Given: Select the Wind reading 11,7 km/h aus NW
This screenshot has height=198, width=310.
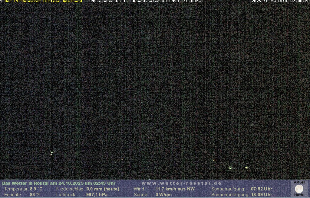Looking at the screenshot, I should pyautogui.click(x=175, y=189).
